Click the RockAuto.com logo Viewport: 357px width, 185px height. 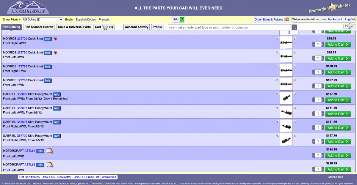[28, 8]
